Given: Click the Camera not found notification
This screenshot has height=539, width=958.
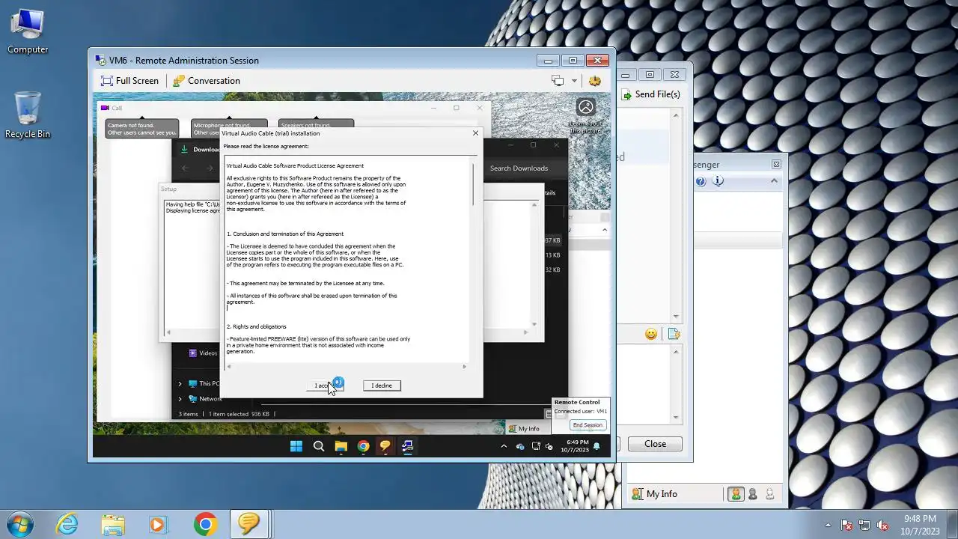Looking at the screenshot, I should [142, 129].
